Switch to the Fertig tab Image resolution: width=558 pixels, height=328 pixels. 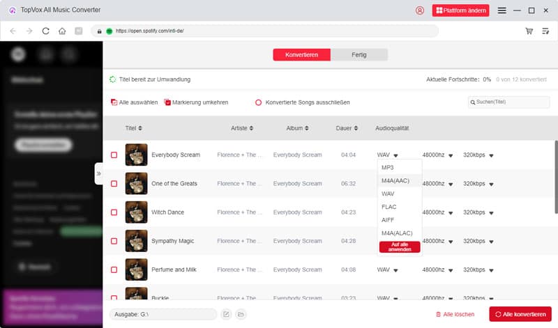[359, 54]
